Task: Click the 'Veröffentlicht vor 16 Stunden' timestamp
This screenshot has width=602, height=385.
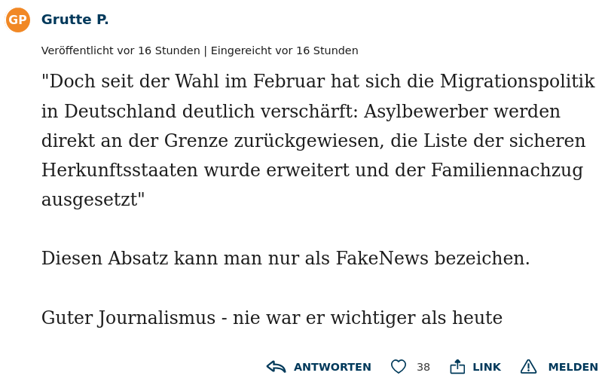Action: 121,50
